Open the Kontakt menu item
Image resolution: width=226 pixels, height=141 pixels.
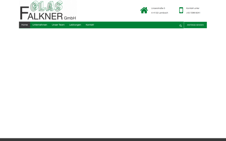(x=90, y=25)
